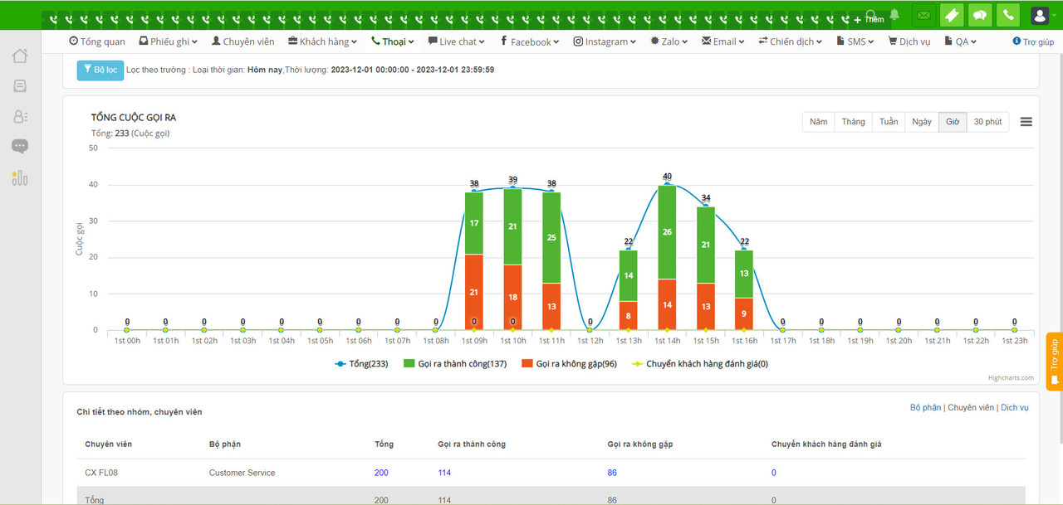Click Gọi ra thành công column header
The height and width of the screenshot is (505, 1063).
pyautogui.click(x=472, y=444)
